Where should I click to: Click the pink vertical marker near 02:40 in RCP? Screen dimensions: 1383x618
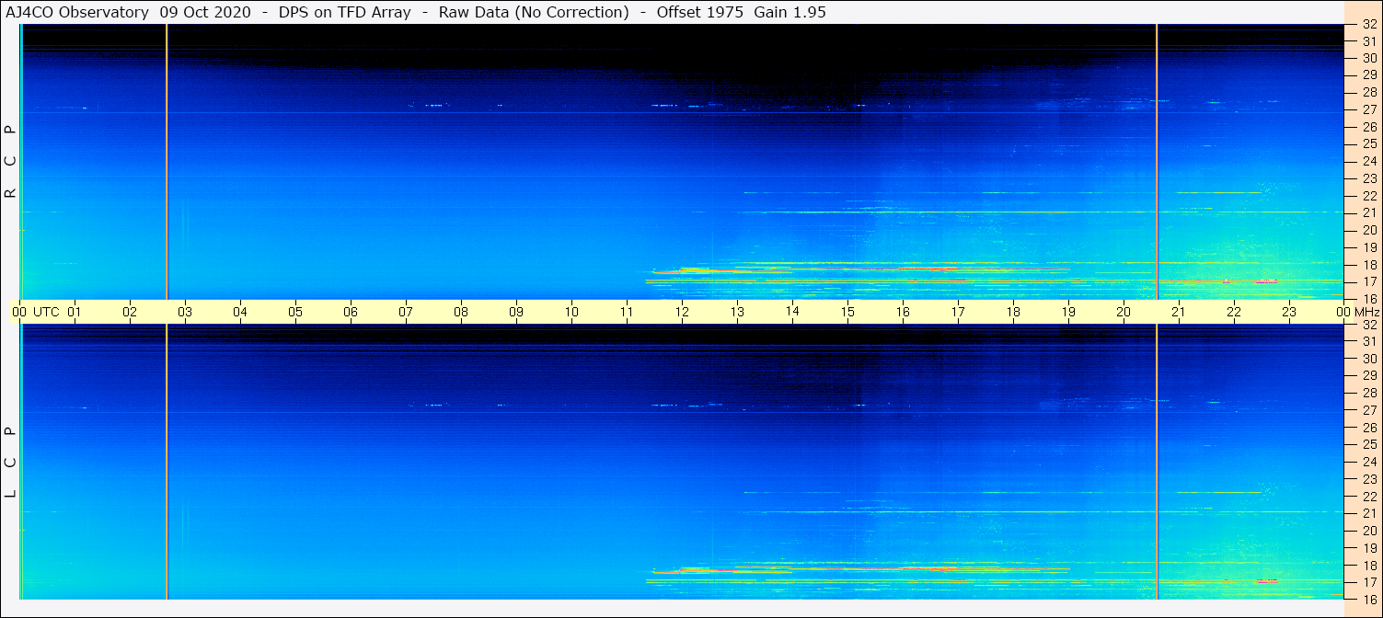[x=167, y=161]
